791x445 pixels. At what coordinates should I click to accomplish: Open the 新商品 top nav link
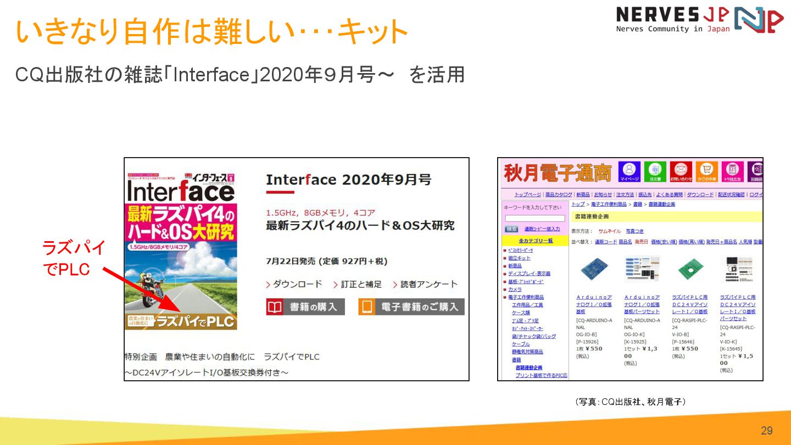pos(583,194)
